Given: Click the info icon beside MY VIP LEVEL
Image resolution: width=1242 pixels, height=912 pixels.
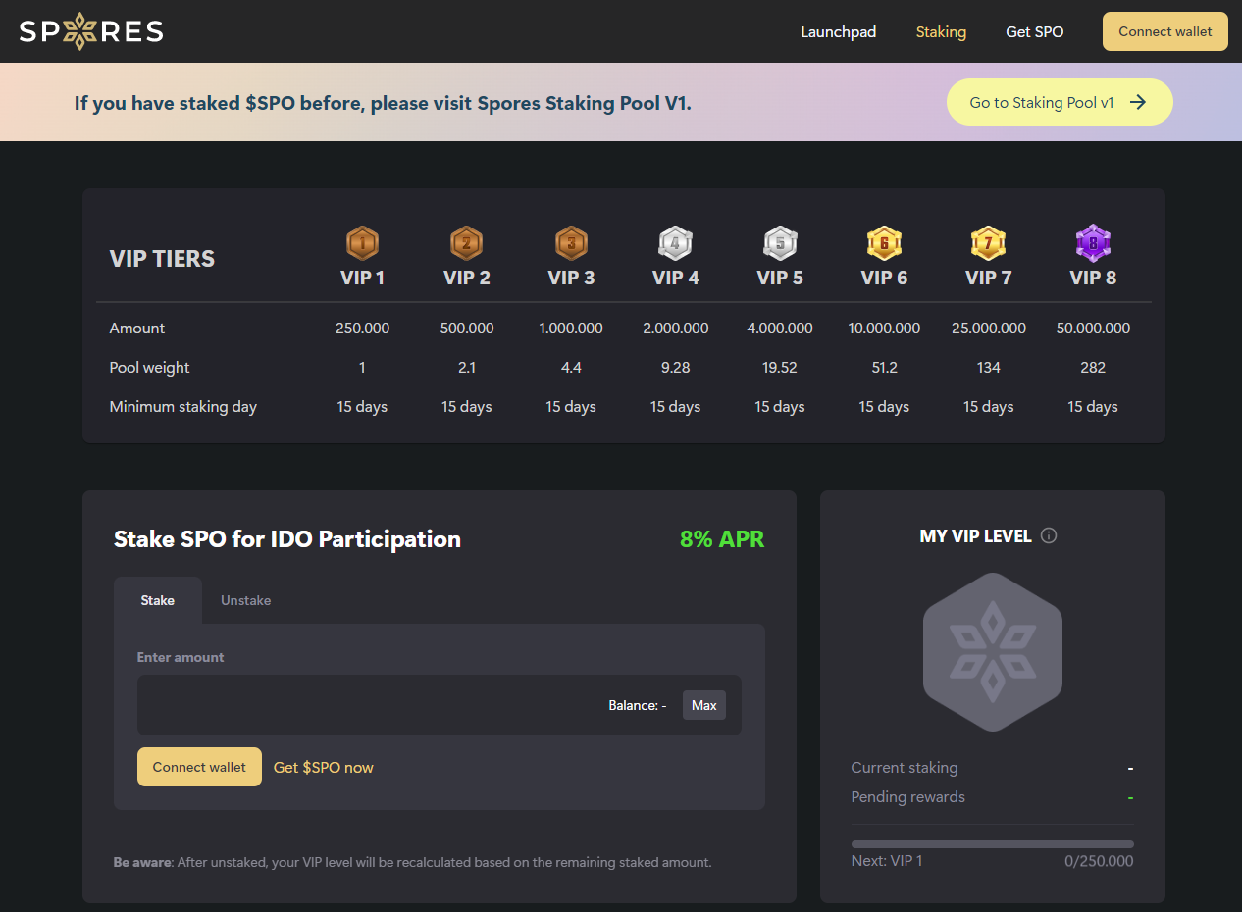Looking at the screenshot, I should tap(1049, 535).
